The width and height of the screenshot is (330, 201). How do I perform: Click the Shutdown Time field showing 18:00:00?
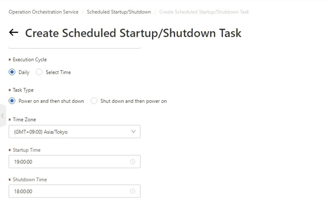(66, 191)
